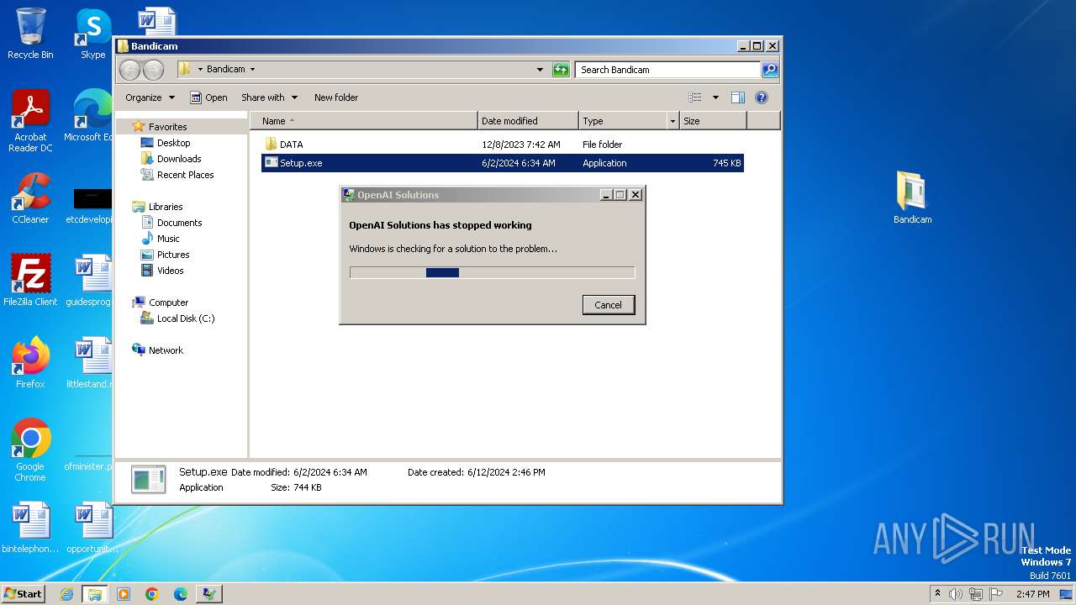Open the Videos library

(170, 271)
